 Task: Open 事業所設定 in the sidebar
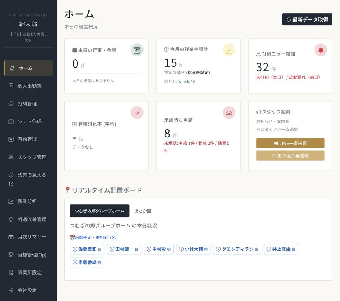click(x=28, y=273)
